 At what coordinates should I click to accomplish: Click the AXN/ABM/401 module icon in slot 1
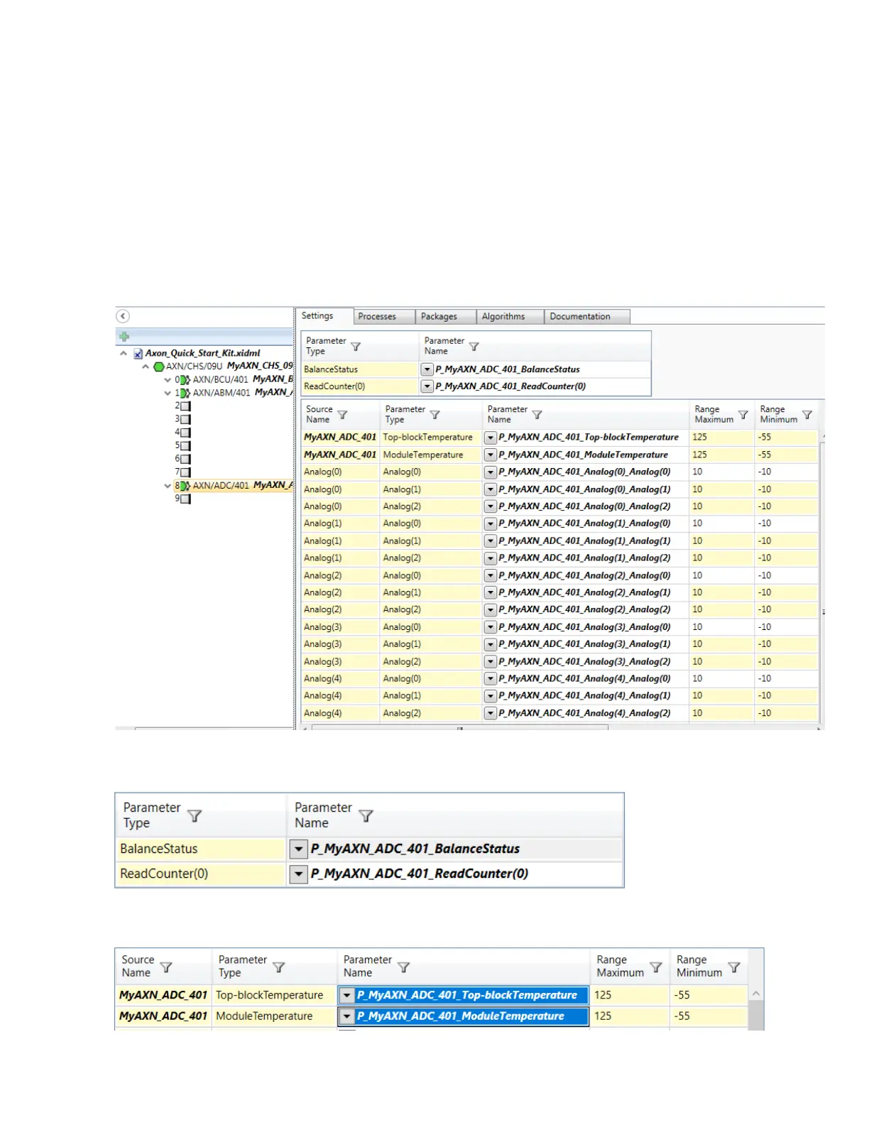(185, 393)
